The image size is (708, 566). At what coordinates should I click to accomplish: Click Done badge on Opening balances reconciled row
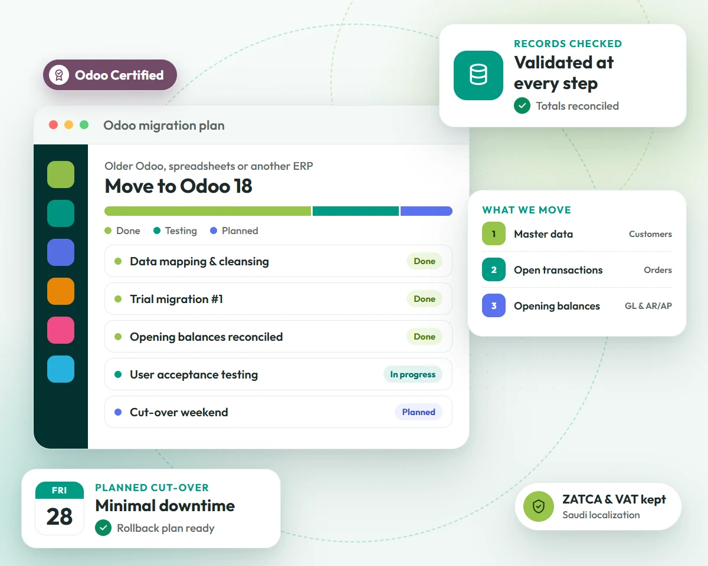pyautogui.click(x=424, y=337)
